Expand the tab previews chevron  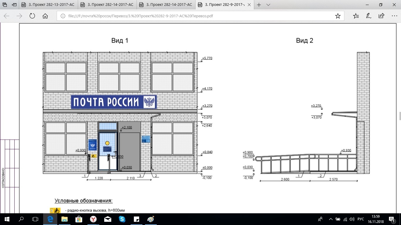[268, 5]
